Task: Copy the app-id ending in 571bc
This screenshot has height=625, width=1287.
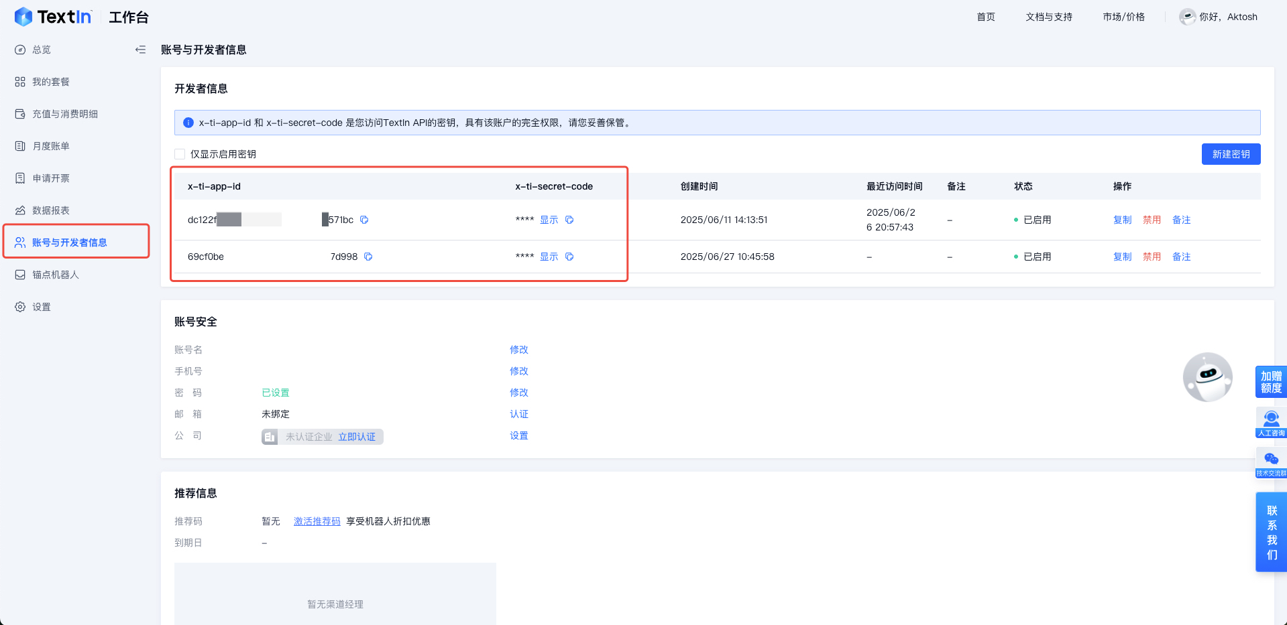Action: [364, 220]
